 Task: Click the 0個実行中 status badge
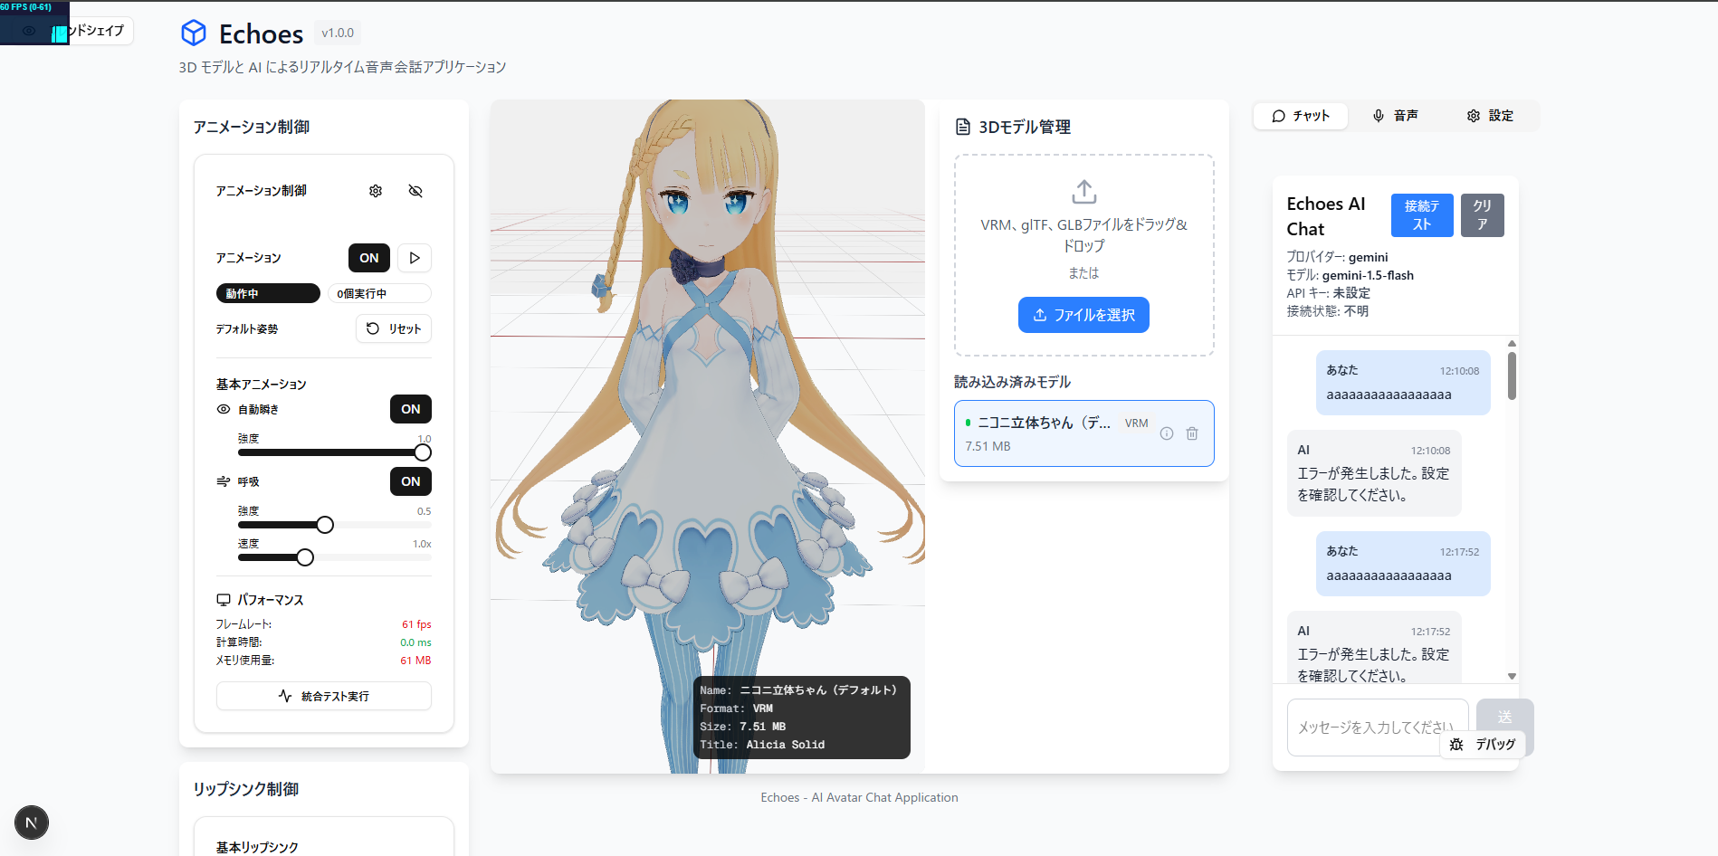point(379,293)
